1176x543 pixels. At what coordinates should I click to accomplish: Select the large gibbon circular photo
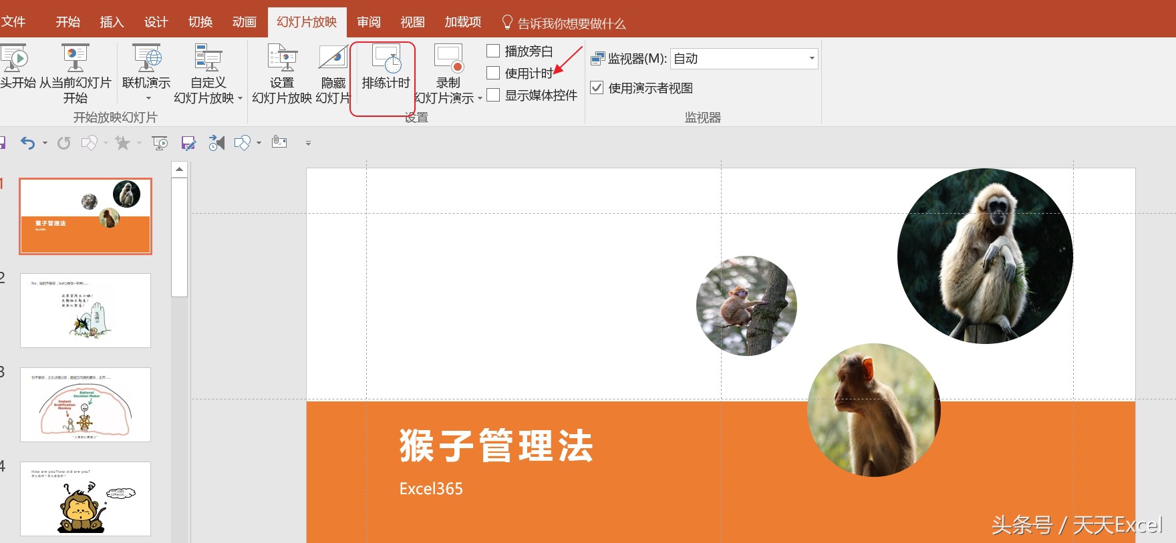pyautogui.click(x=985, y=256)
